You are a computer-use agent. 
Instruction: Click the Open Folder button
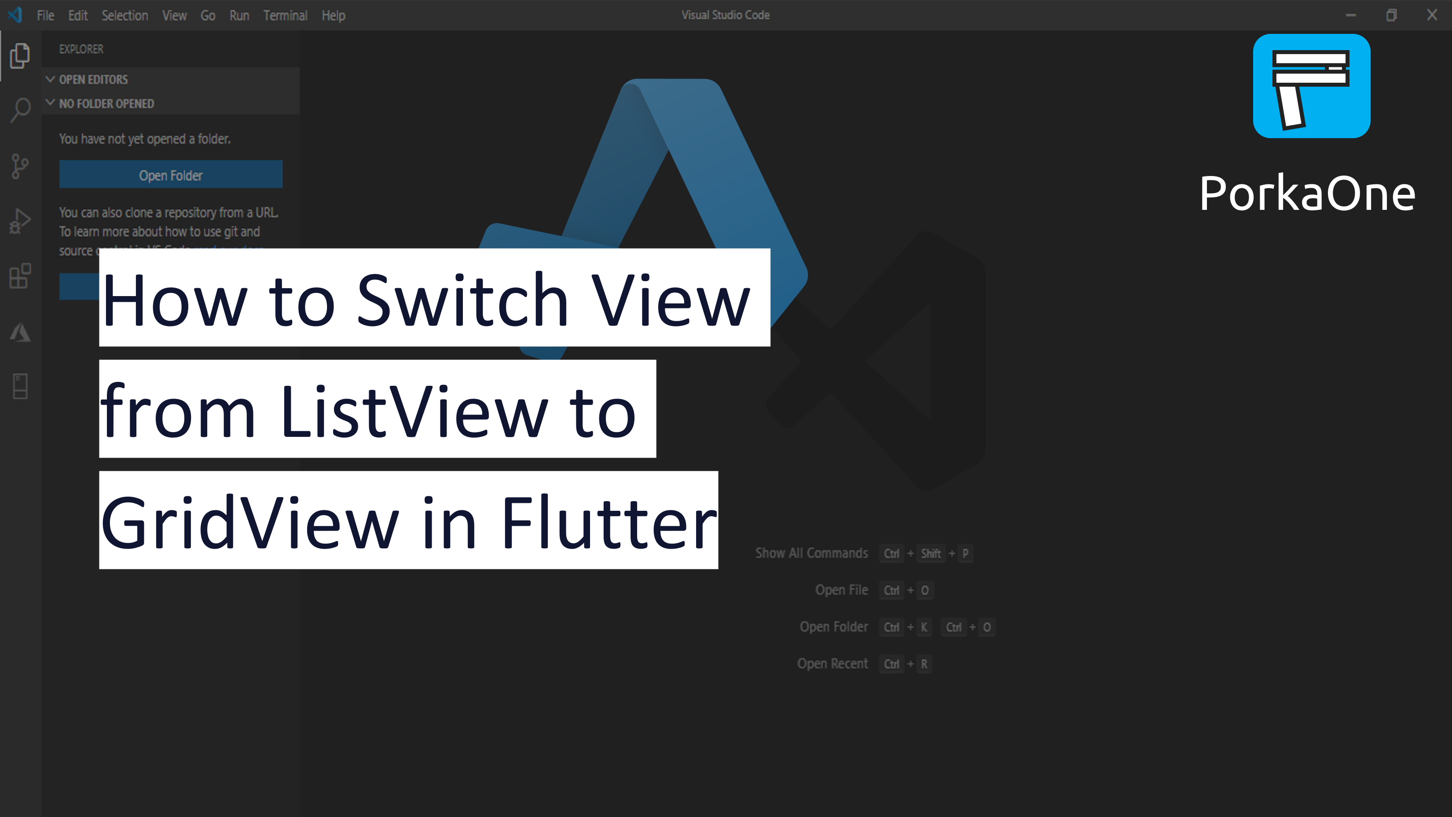[x=171, y=175]
